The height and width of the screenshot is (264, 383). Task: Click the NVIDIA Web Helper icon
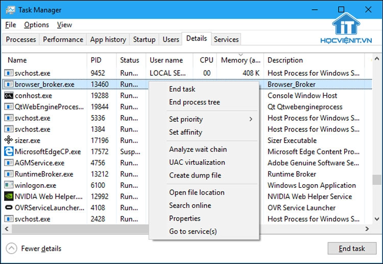[x=9, y=196]
